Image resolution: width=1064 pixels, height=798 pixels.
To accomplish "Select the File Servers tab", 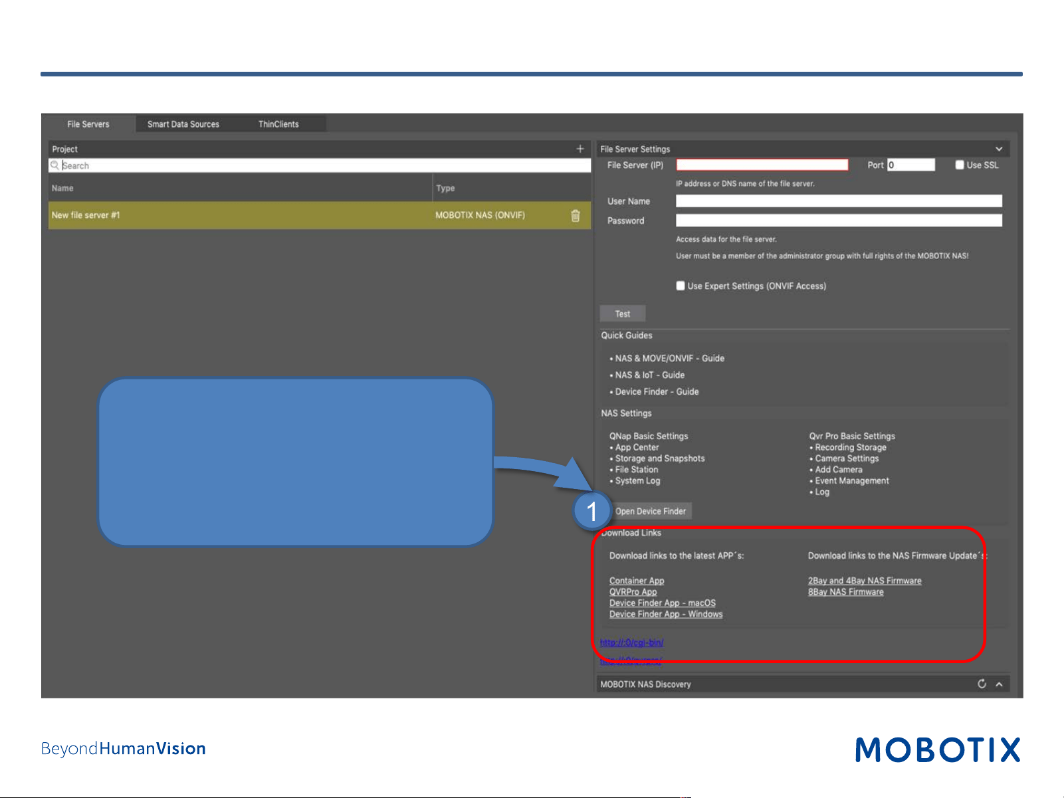I will pyautogui.click(x=88, y=124).
